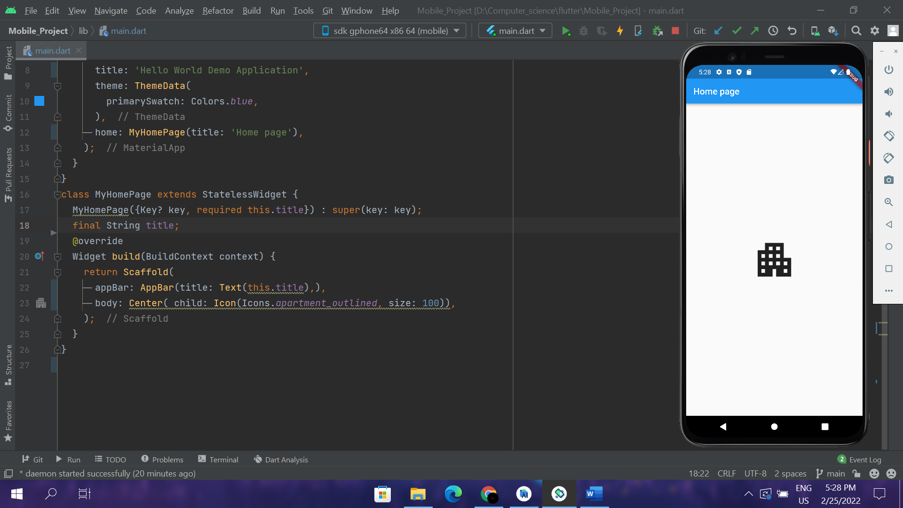Select the main.dart editor tab
The width and height of the screenshot is (903, 508).
point(52,51)
